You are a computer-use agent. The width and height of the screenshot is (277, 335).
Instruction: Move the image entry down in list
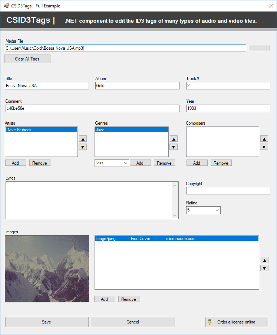tap(264, 268)
